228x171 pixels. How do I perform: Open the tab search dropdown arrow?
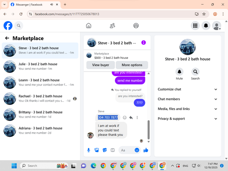click(x=5, y=5)
